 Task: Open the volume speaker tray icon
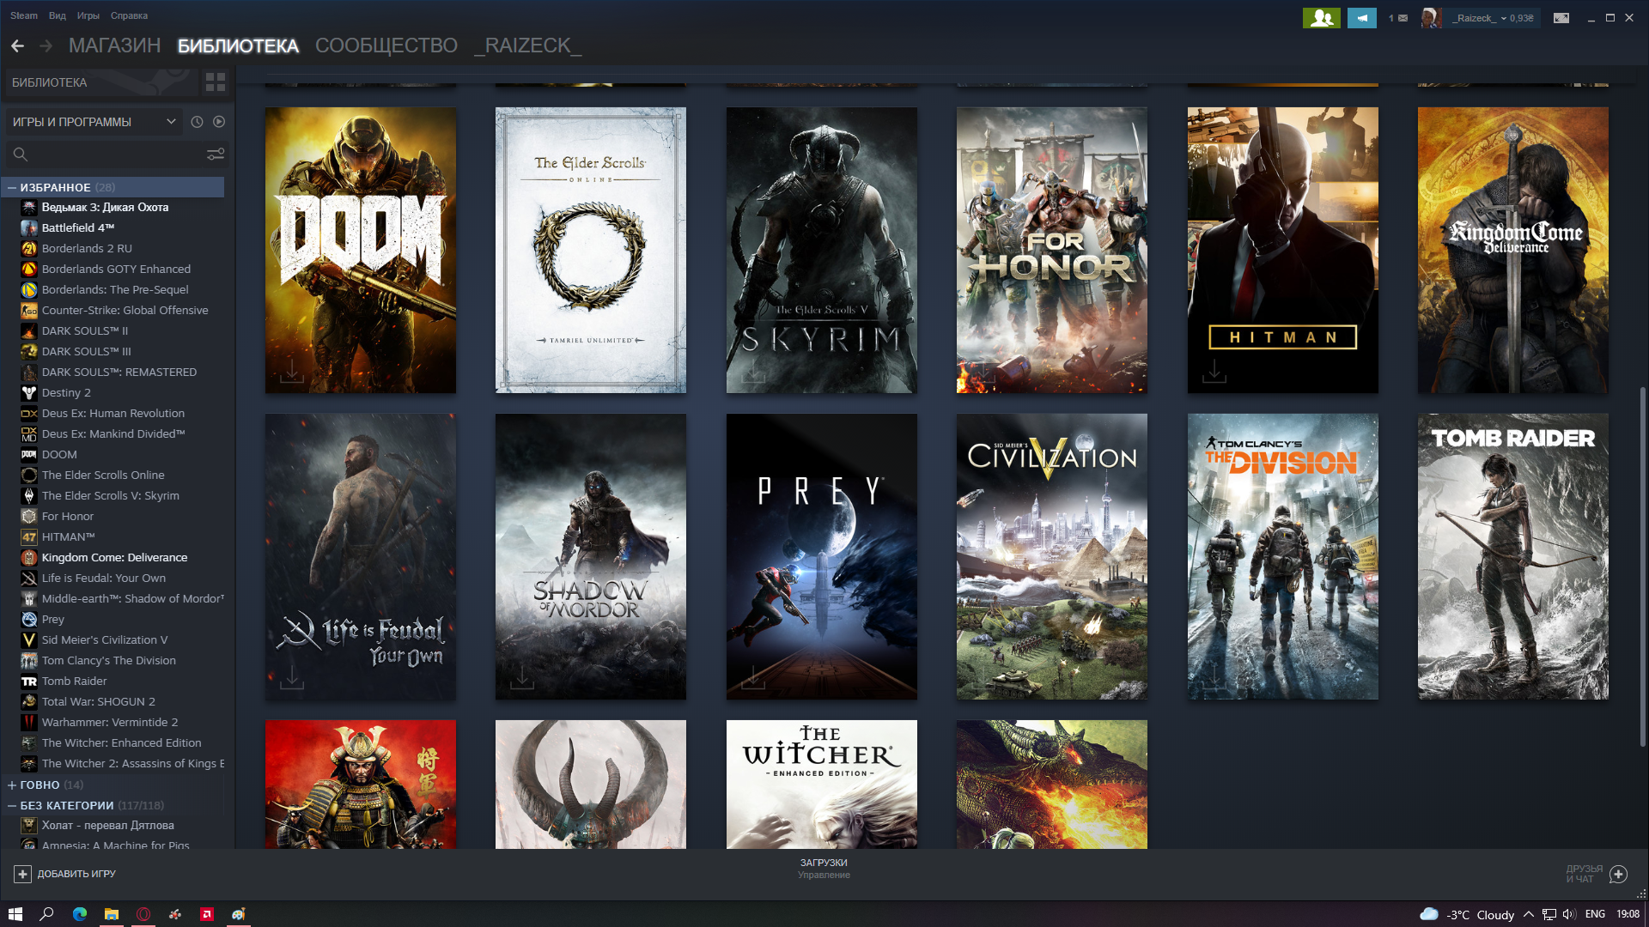coord(1569,914)
